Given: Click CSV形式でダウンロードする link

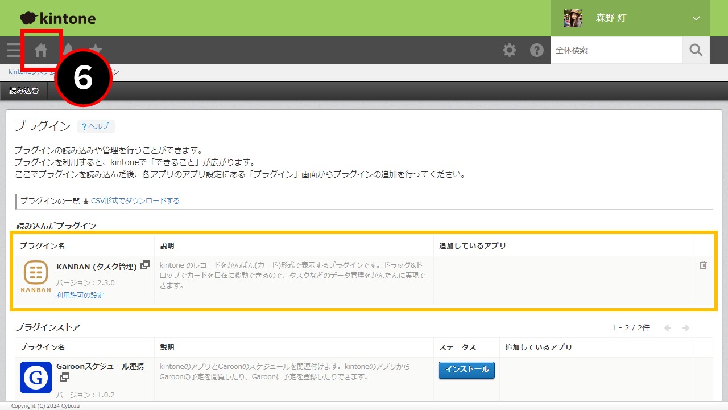Looking at the screenshot, I should tap(135, 201).
